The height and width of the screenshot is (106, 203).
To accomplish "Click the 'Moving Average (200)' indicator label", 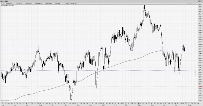I will point(8,6).
